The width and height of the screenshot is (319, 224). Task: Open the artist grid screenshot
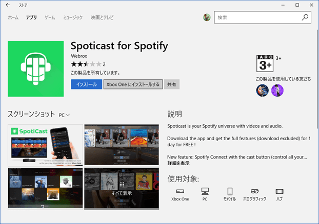pos(45,188)
